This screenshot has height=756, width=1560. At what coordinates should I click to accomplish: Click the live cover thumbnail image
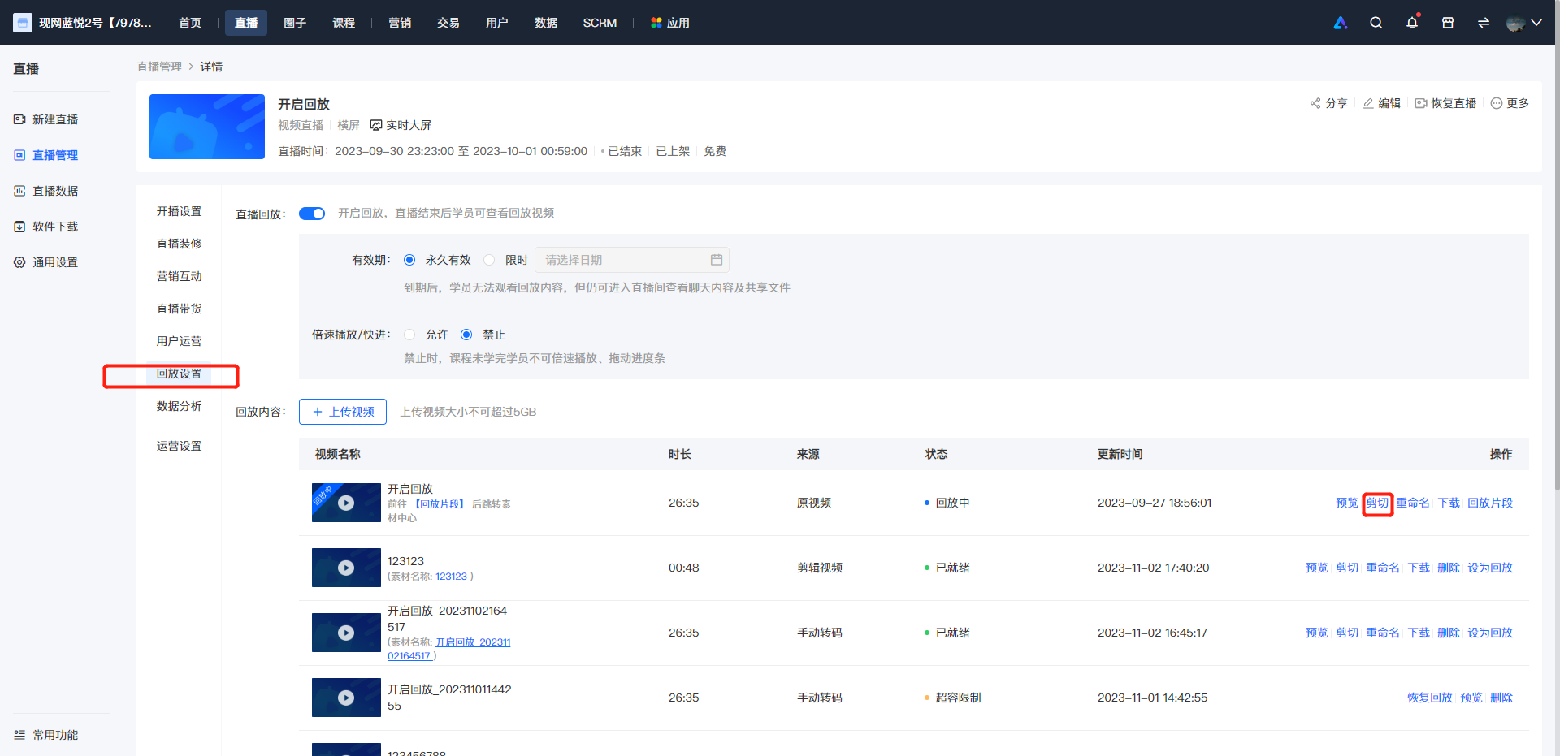click(207, 127)
